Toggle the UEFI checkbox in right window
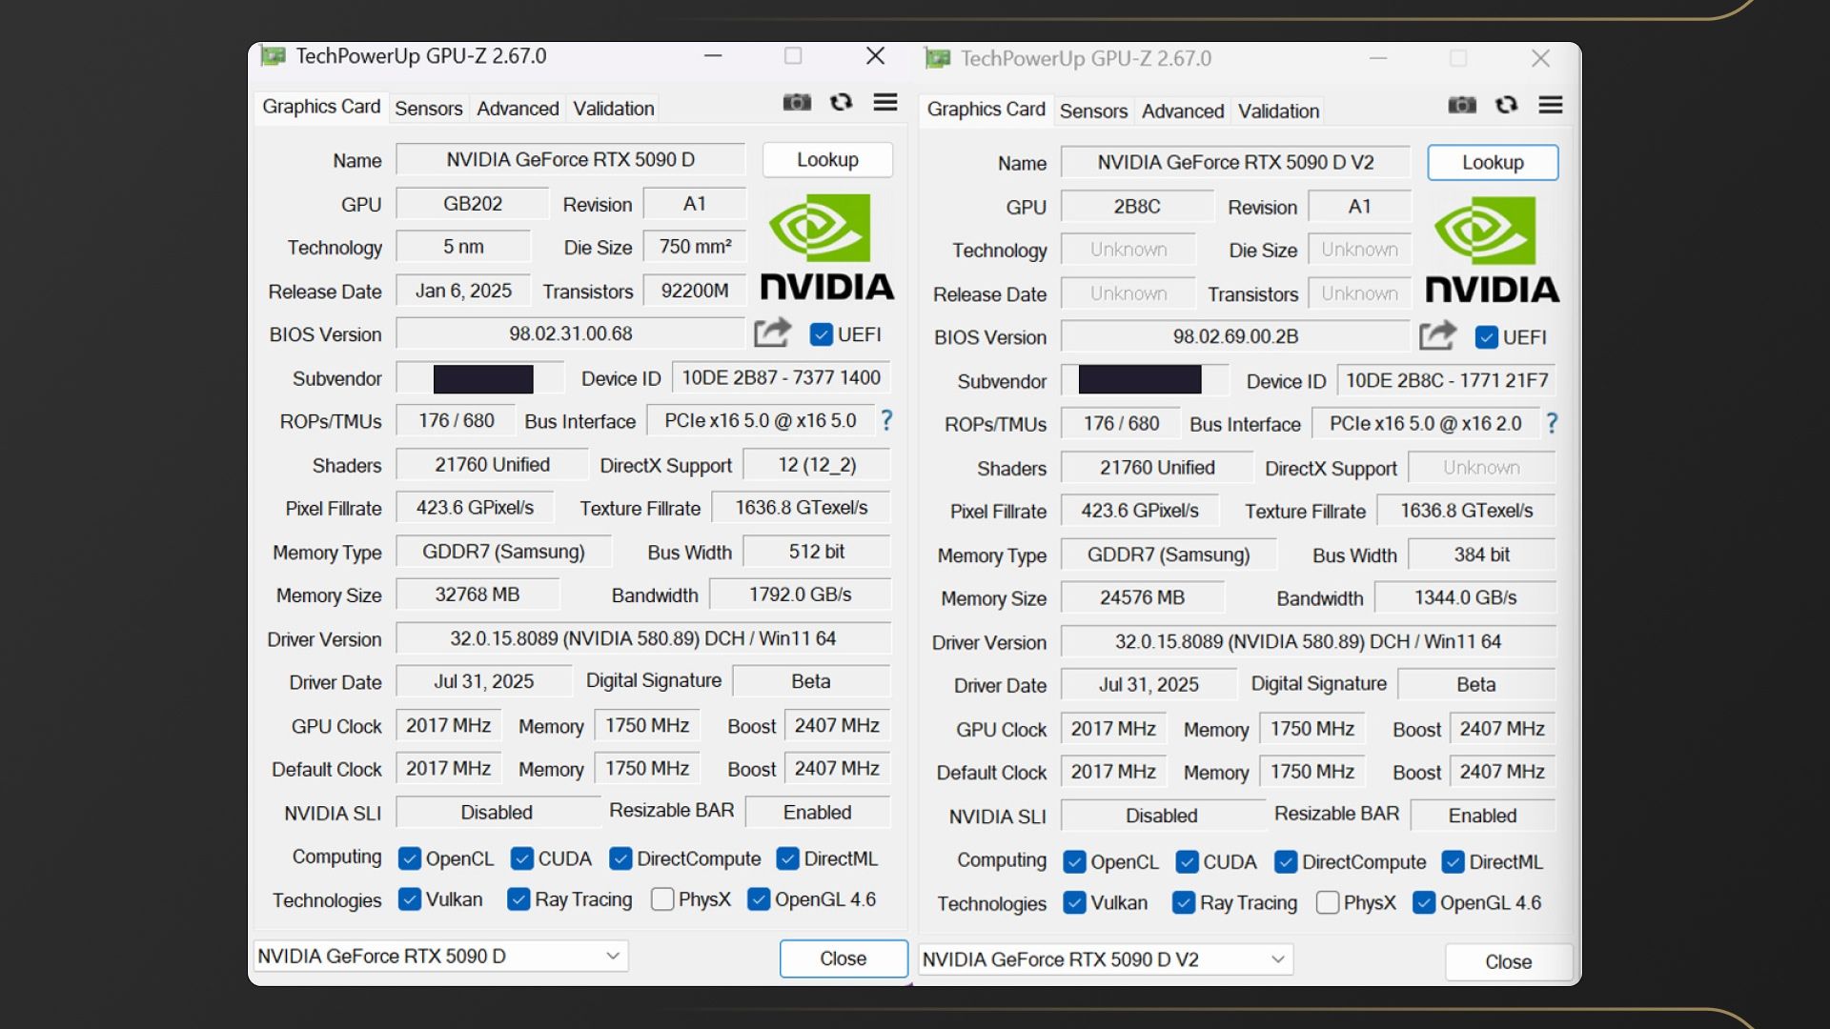This screenshot has height=1029, width=1830. tap(1486, 337)
